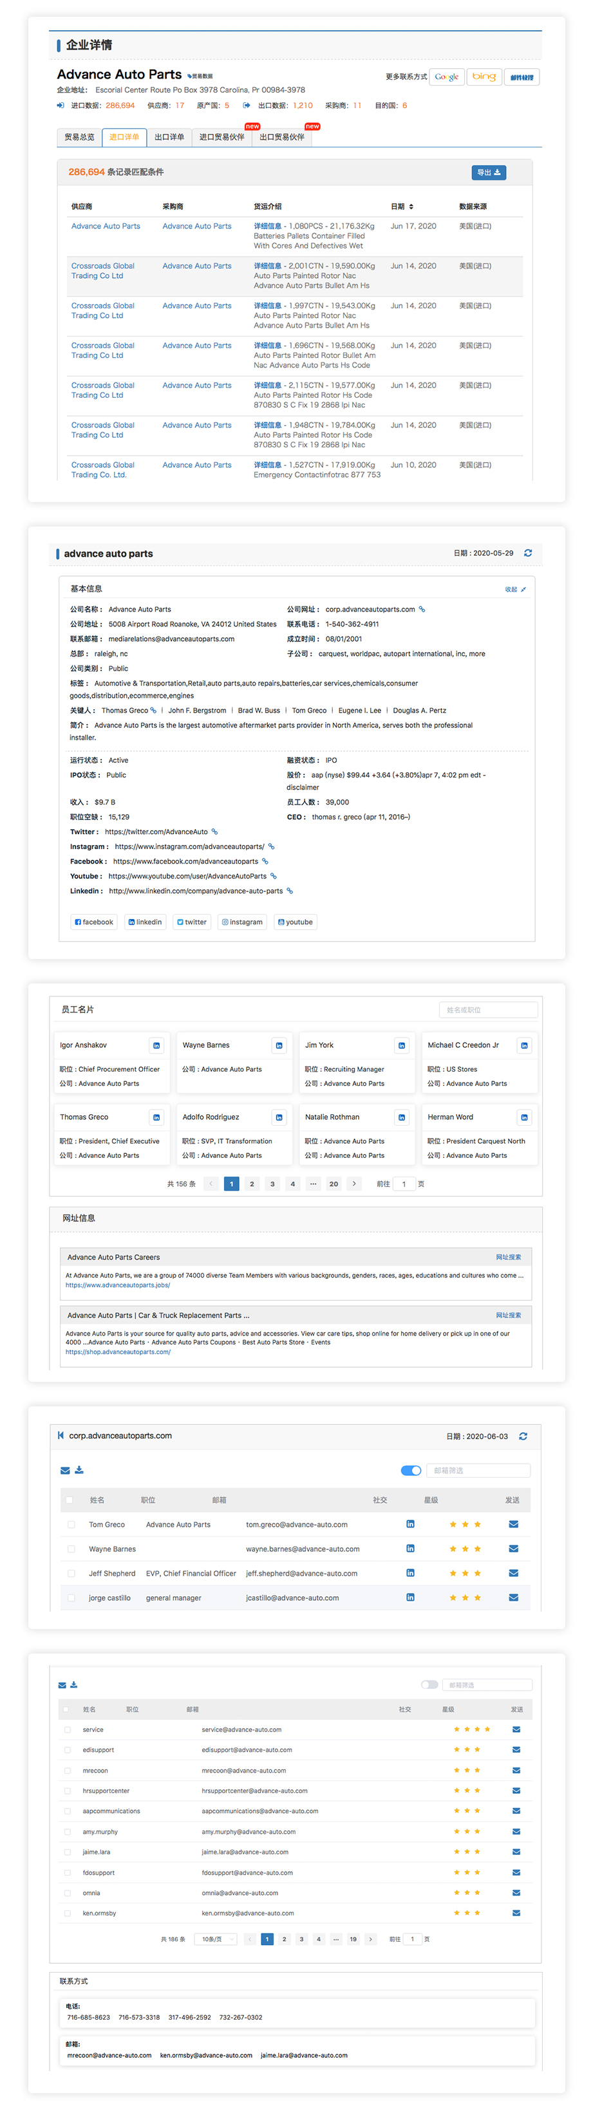Search the company with the bing button

484,77
